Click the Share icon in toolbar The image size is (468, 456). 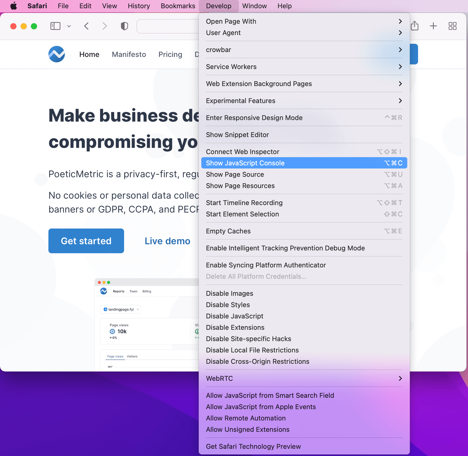(414, 26)
